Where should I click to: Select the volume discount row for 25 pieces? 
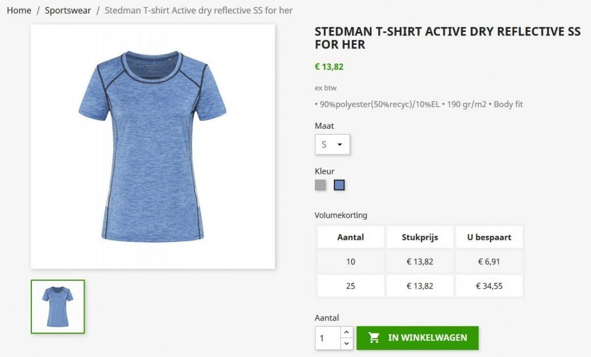point(350,285)
